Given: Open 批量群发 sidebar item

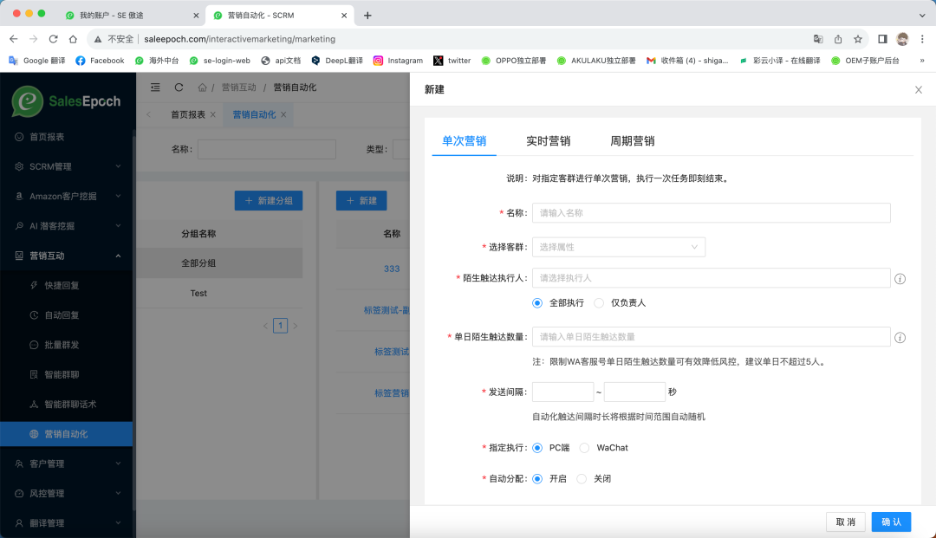Looking at the screenshot, I should (x=67, y=345).
